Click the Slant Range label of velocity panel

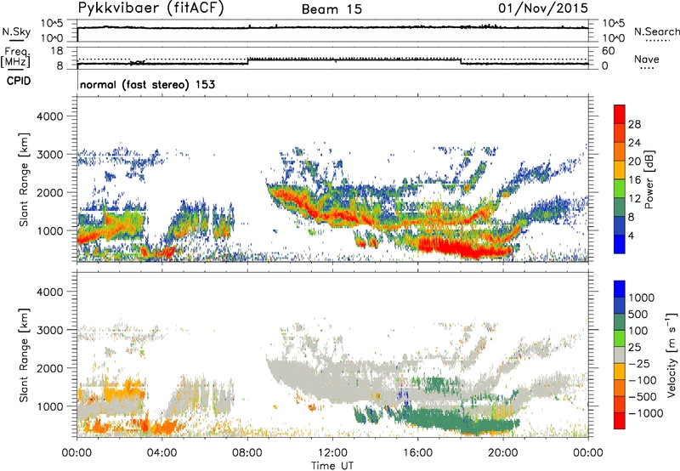(x=24, y=355)
